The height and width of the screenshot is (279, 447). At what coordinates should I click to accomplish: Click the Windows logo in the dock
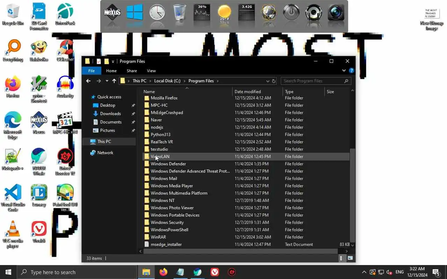[135, 13]
